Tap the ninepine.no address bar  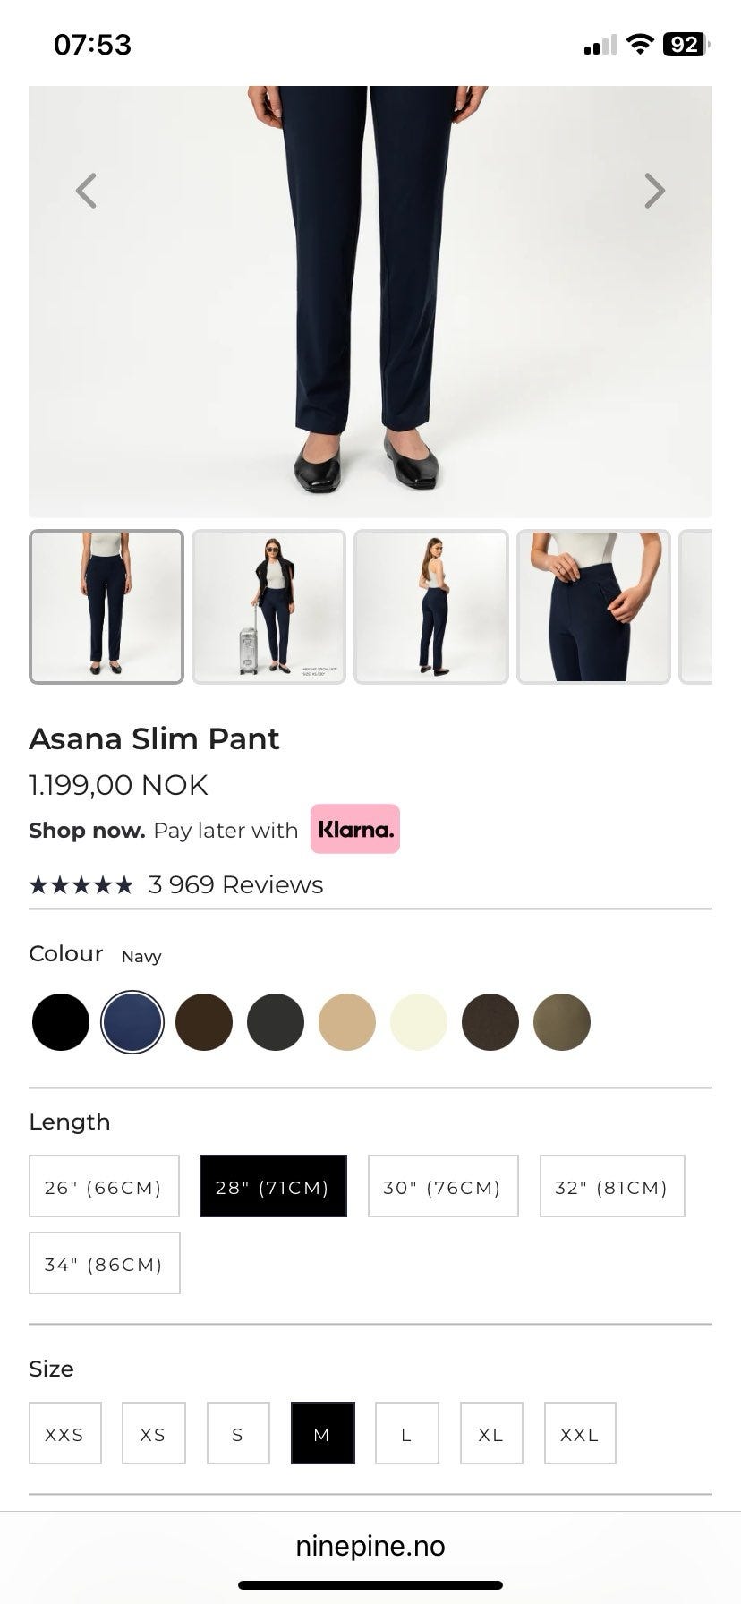370,1546
